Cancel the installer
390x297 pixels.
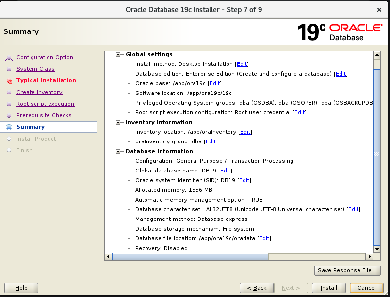click(x=367, y=288)
